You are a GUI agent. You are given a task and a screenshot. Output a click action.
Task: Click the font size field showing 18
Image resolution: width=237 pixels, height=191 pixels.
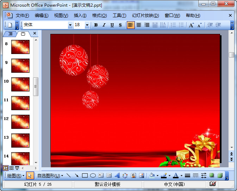(x=79, y=25)
